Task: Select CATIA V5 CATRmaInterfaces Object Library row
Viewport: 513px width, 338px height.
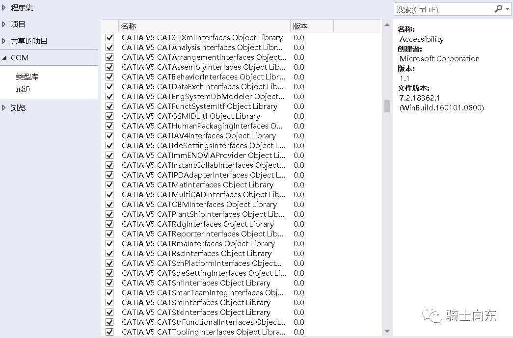Action: point(241,243)
